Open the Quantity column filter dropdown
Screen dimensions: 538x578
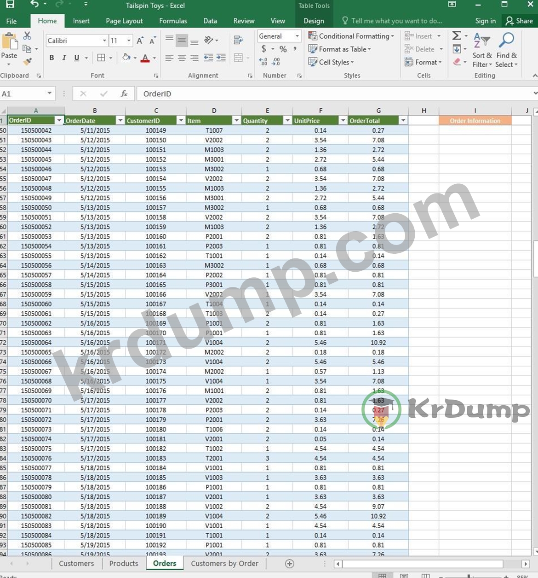tap(287, 121)
